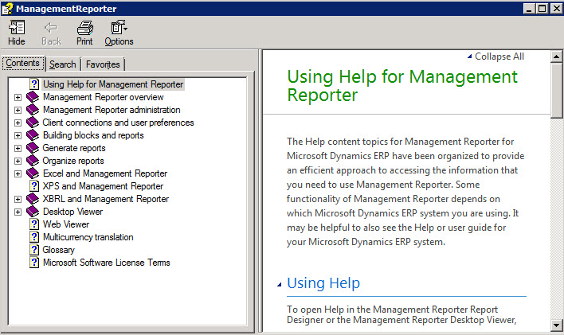The image size is (564, 335).
Task: Switch to the Favorites tab
Action: (x=103, y=64)
